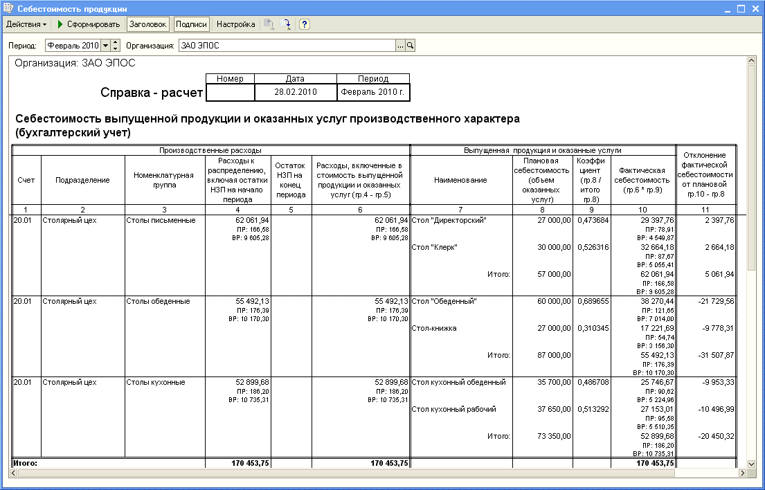
Task: Click the Февраль 2010 г. period cell
Action: click(372, 91)
